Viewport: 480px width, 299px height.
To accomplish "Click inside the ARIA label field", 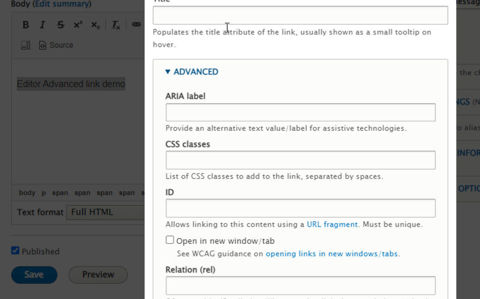I will coord(300,112).
